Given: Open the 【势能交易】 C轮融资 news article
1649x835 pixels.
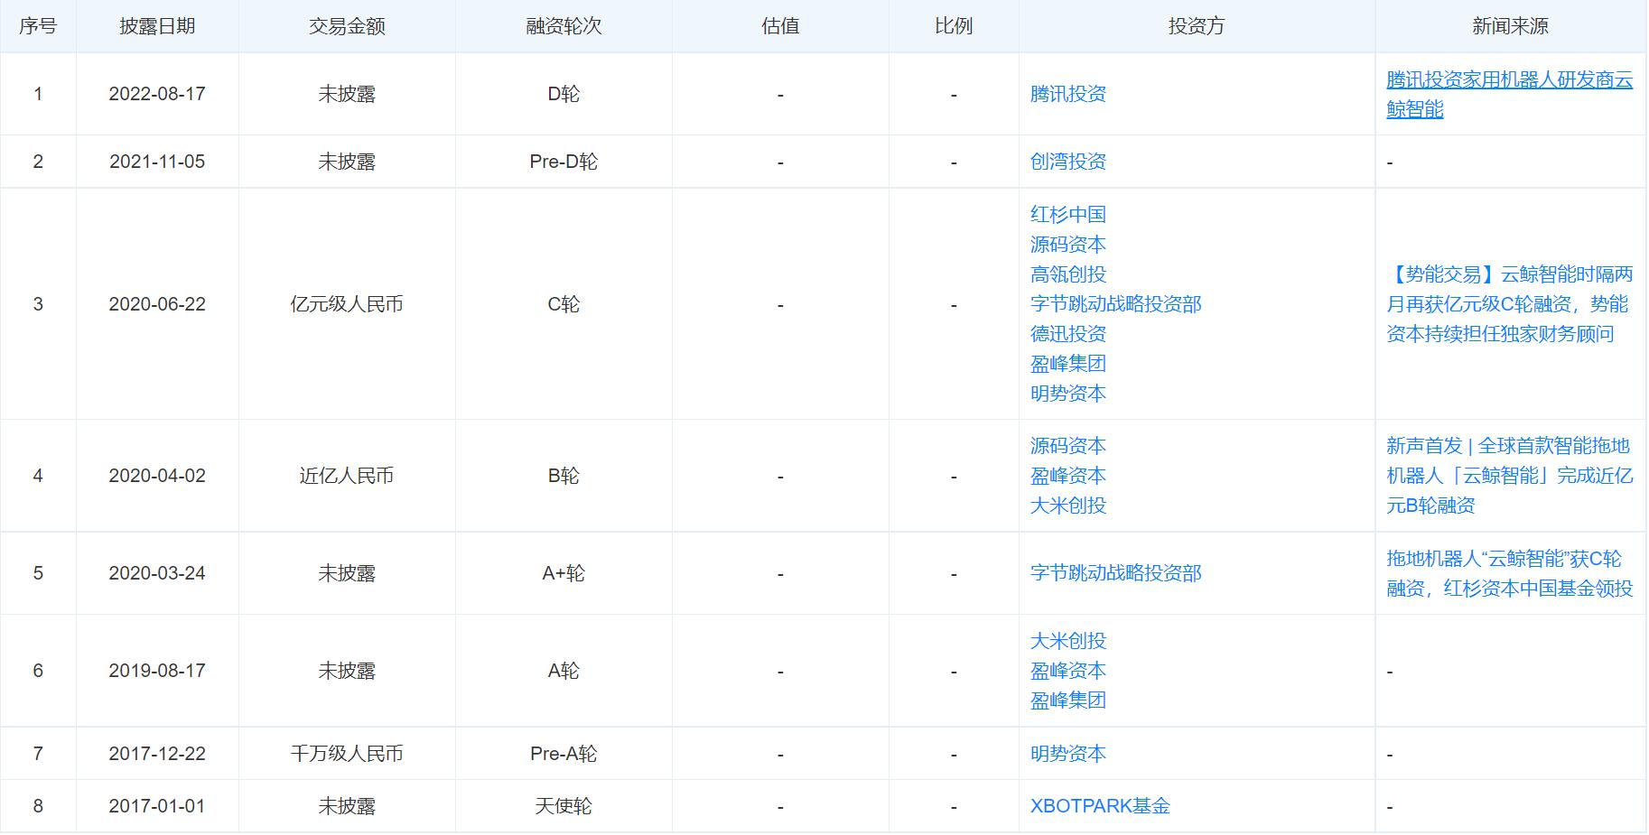Looking at the screenshot, I should tap(1509, 304).
